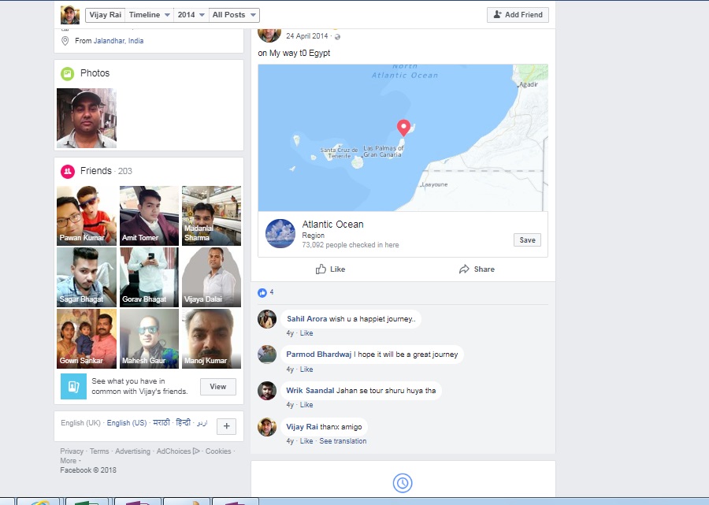
Task: Open the Friends section heading
Action: pyautogui.click(x=96, y=171)
